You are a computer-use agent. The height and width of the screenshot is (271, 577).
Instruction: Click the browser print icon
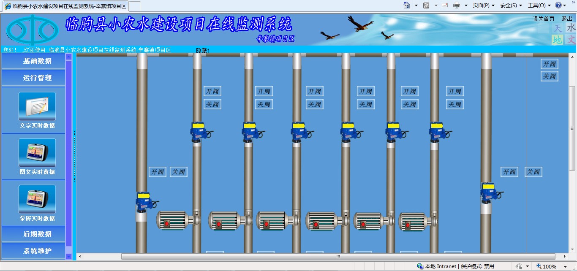[457, 5]
